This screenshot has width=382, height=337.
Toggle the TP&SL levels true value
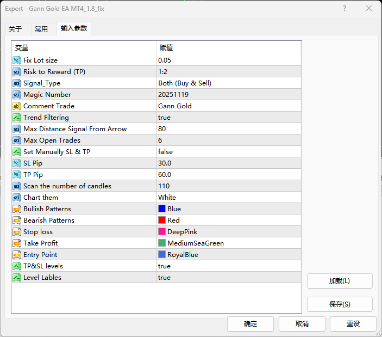[165, 266]
